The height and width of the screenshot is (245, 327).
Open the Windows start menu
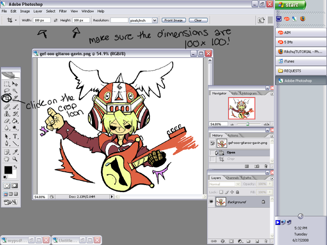290,4
